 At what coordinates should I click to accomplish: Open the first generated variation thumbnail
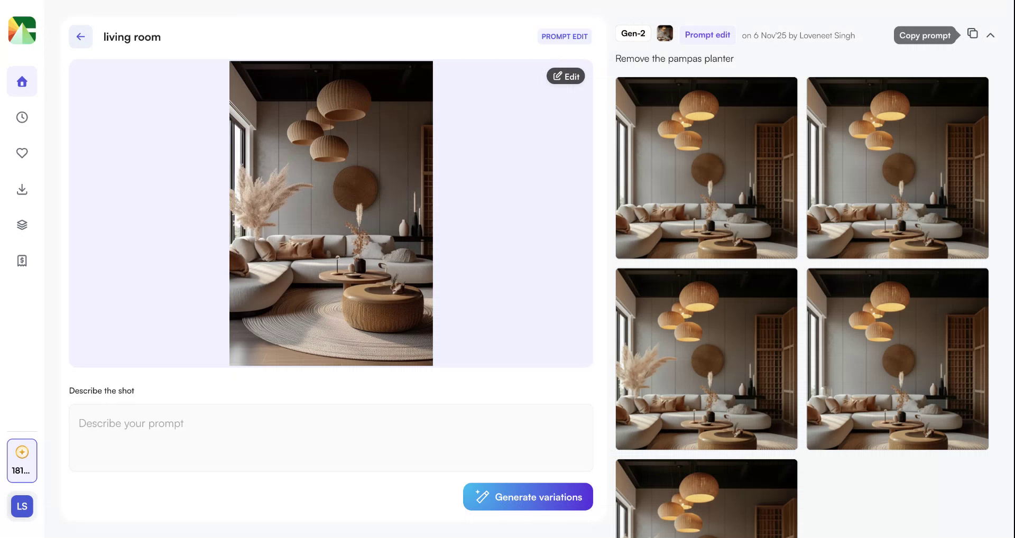click(x=706, y=168)
